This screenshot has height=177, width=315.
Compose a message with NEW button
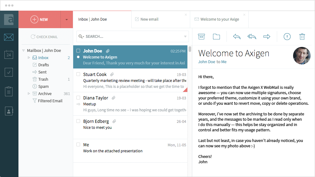pyautogui.click(x=39, y=19)
